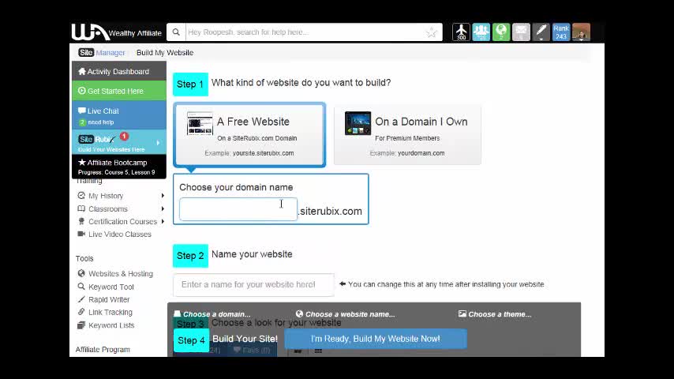Click the Keyword Tool magnifier icon
674x379 pixels.
[81, 286]
